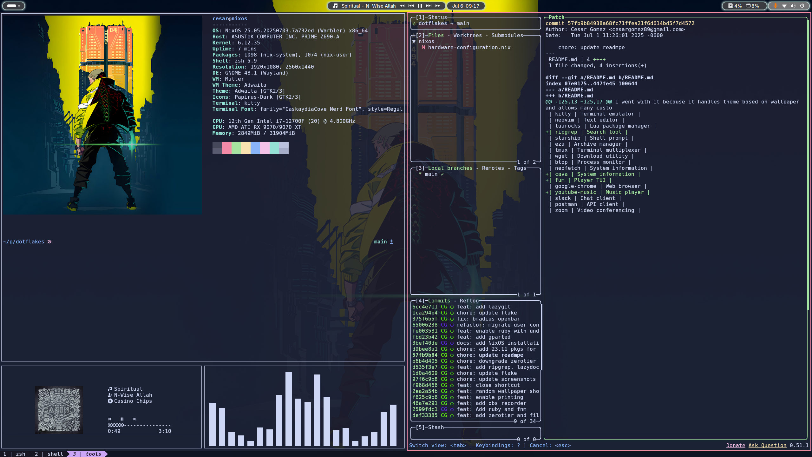Image resolution: width=812 pixels, height=457 pixels.
Task: Switch to the Reflog tab
Action: (469, 301)
